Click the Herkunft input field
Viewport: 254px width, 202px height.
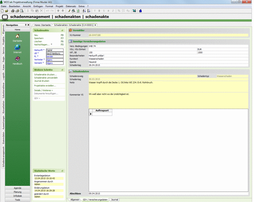[x=55, y=50]
